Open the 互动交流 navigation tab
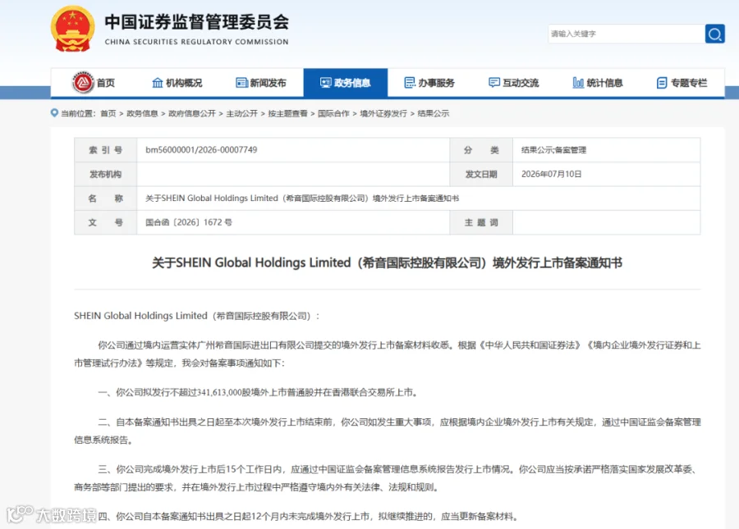The image size is (739, 529). coord(514,83)
